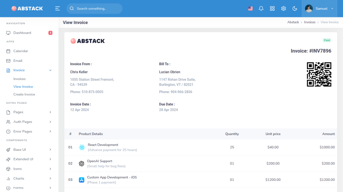
Task: Open the apps grid icon
Action: [272, 9]
